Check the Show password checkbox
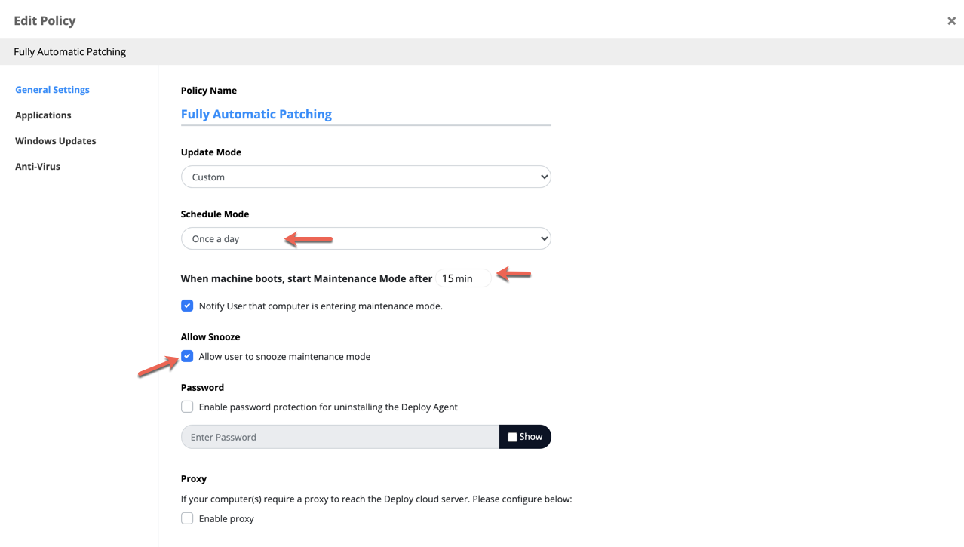 pos(512,437)
